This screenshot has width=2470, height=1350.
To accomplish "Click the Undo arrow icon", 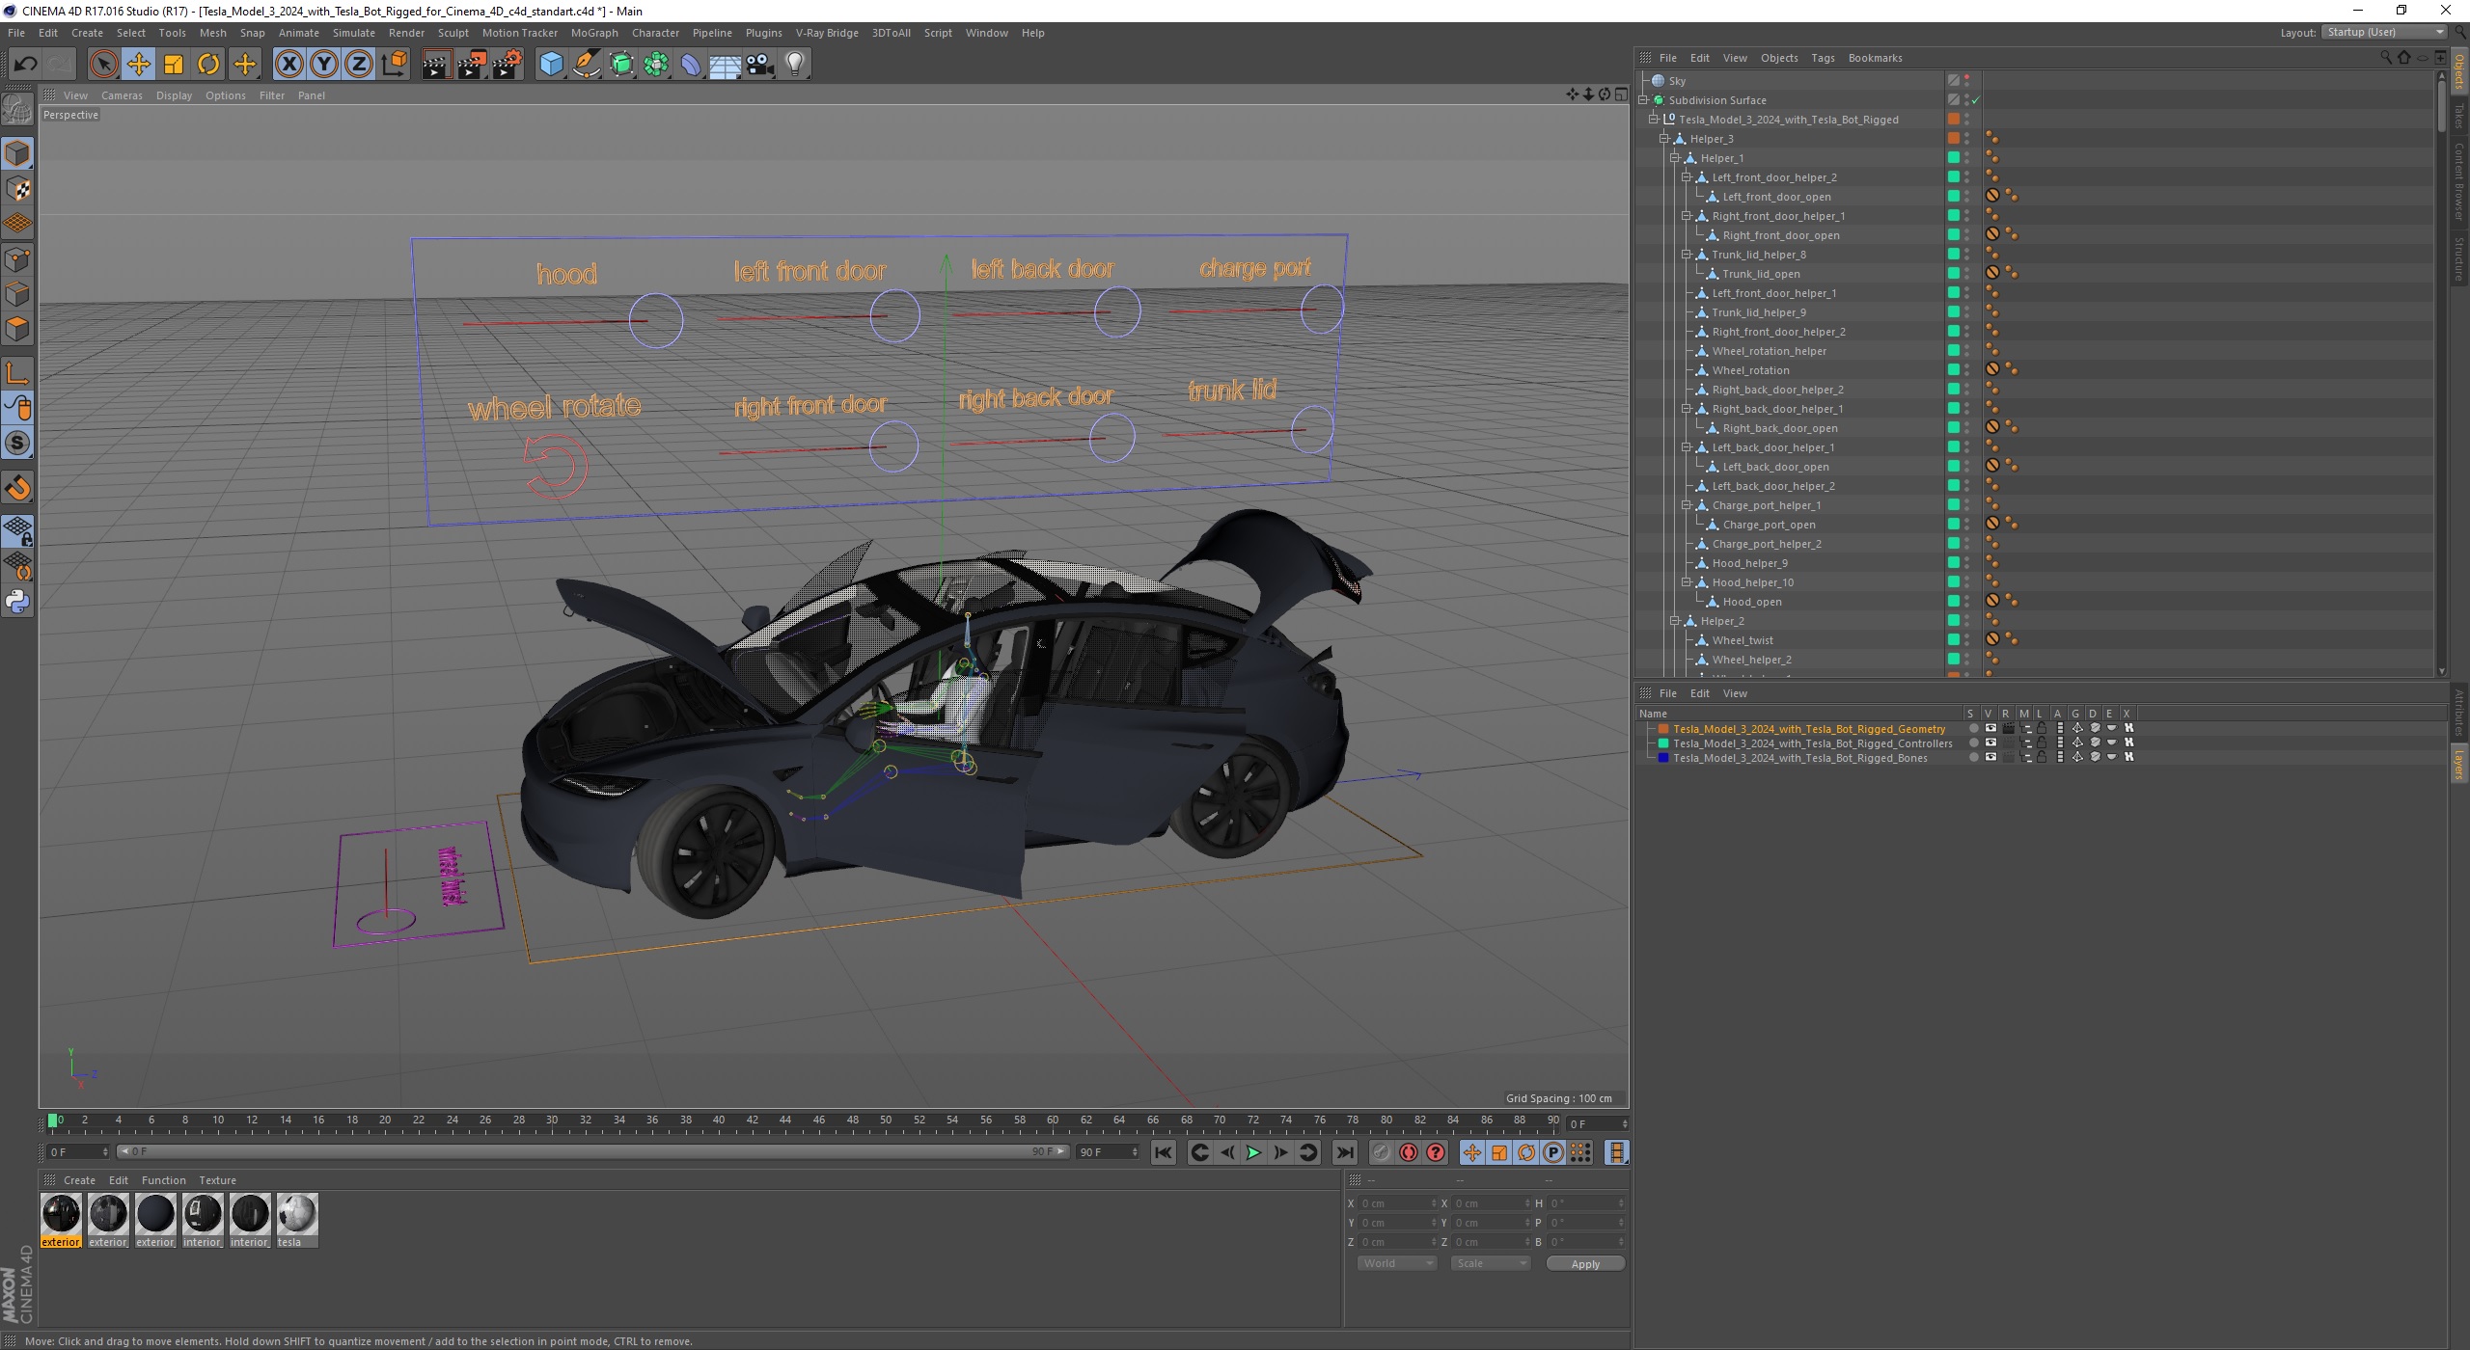I will 26,65.
